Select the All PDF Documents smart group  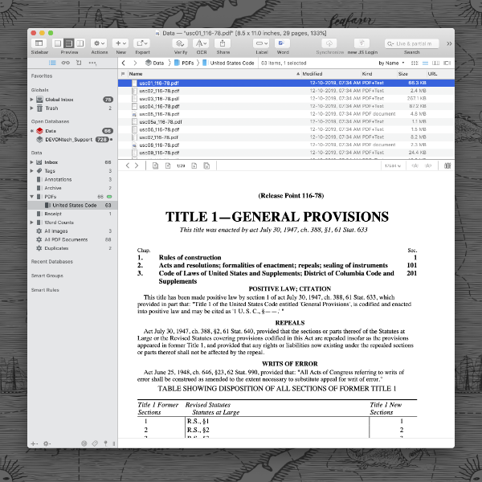click(72, 239)
